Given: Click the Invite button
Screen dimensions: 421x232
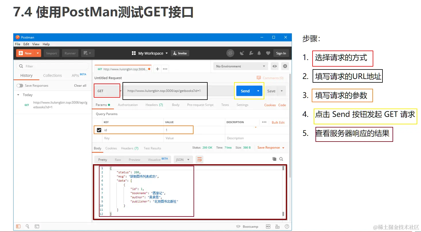Looking at the screenshot, I should coord(179,53).
